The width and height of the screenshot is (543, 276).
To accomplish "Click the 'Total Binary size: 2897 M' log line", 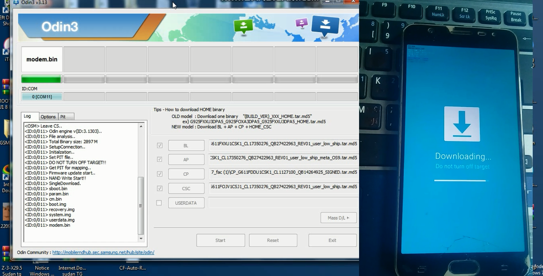I will (61, 142).
